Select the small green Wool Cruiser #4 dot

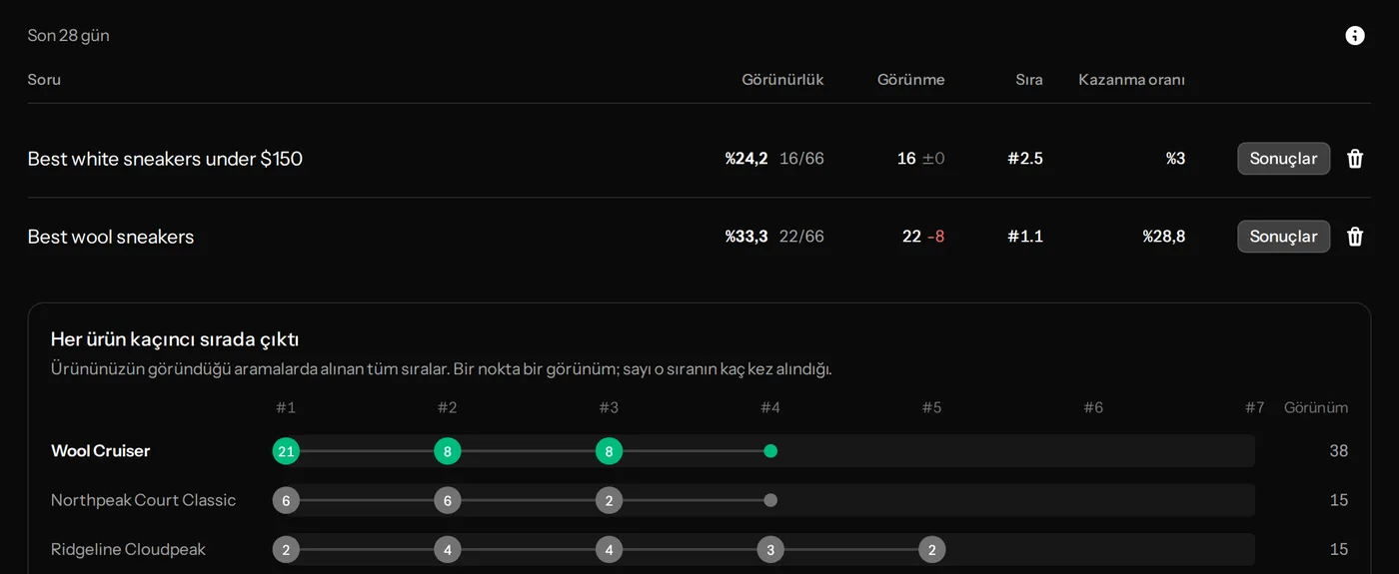(770, 451)
